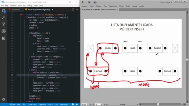Open zoom level dropdown arrow in Illustrator
Viewport: 189px width, 106px height.
point(88,105)
